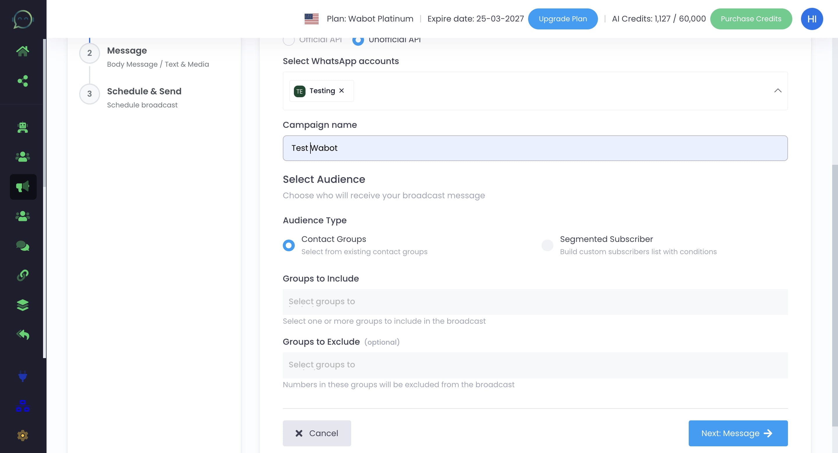838x453 pixels.
Task: Open the settings gear icon
Action: coord(23,435)
